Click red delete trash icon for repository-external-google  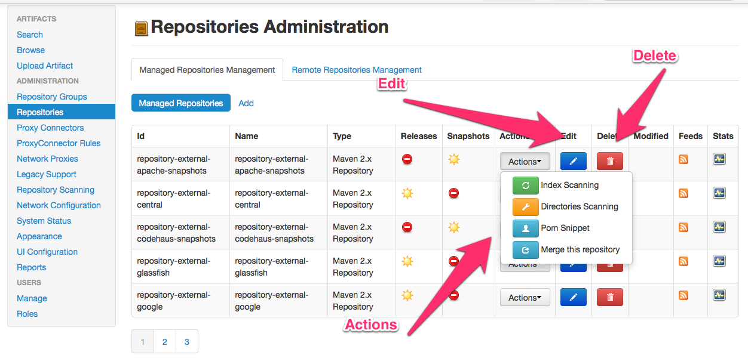tap(609, 297)
